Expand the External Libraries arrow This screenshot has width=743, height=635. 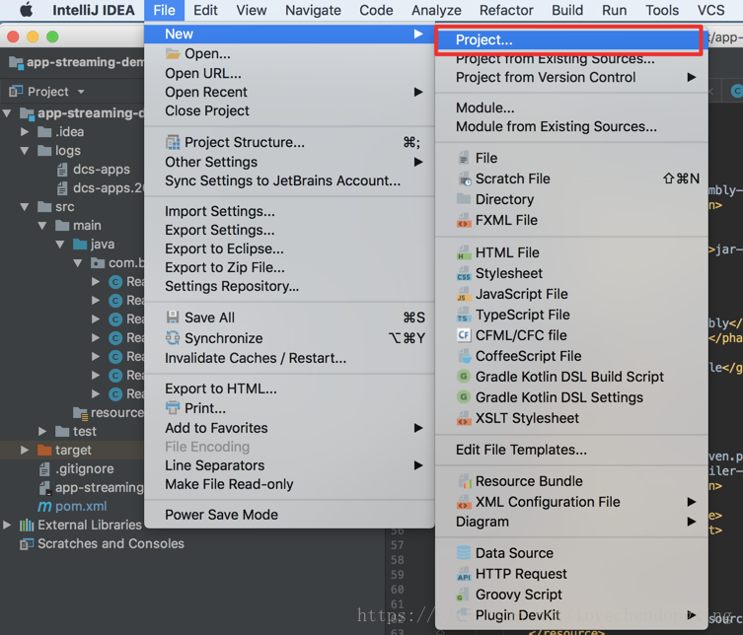coord(7,525)
